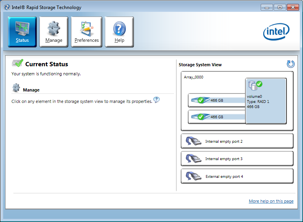Select the volume0 RAID 1 volume
Viewport: 303px width, 222px height.
pyautogui.click(x=266, y=101)
